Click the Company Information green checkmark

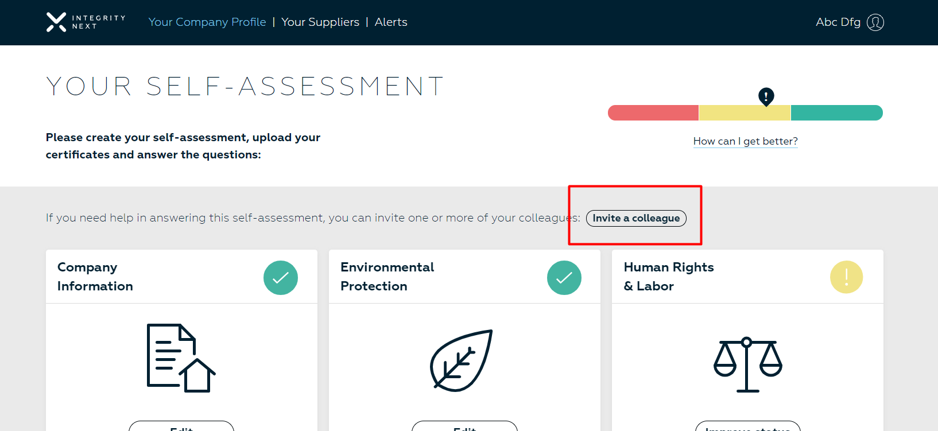[280, 278]
